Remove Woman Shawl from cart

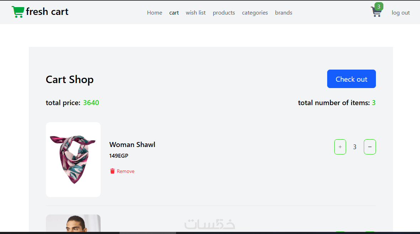[x=122, y=171]
